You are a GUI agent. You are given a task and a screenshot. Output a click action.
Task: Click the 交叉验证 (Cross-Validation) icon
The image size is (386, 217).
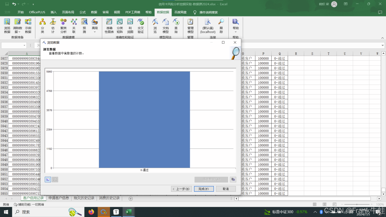(x=140, y=25)
